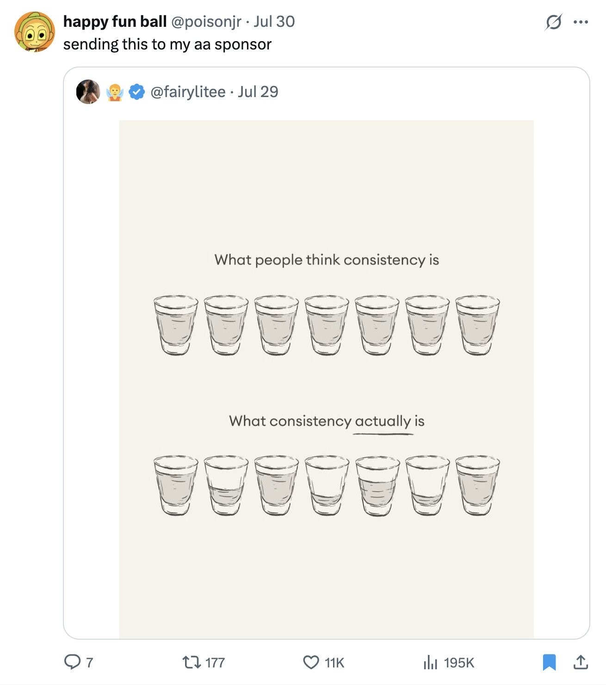Viewport: 606px width, 685px height.
Task: Click the 11K likes count
Action: coord(334,663)
